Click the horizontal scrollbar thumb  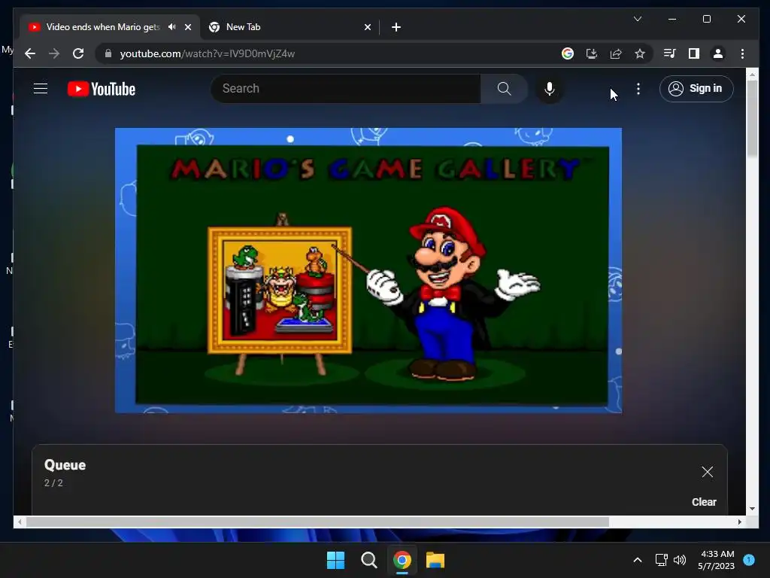tap(318, 522)
